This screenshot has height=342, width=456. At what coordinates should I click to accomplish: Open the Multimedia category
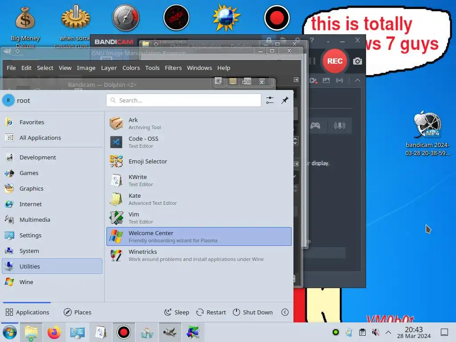(52, 220)
